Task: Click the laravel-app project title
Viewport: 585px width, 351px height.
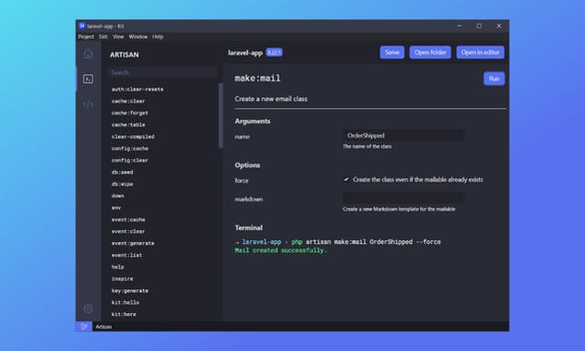Action: tap(245, 53)
